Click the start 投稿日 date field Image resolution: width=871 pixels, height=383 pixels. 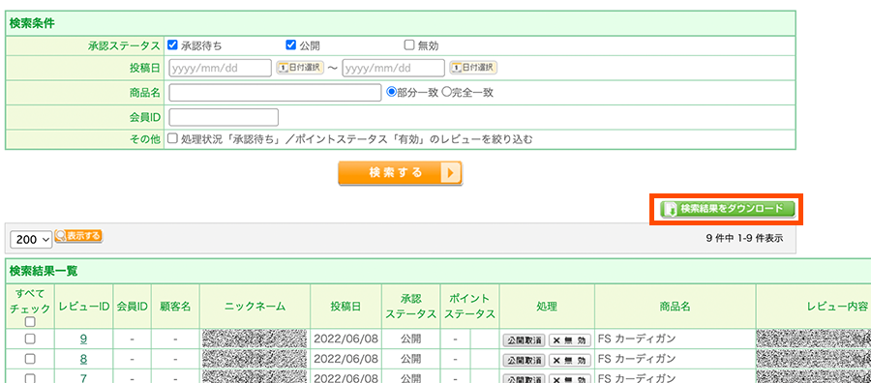pyautogui.click(x=220, y=68)
